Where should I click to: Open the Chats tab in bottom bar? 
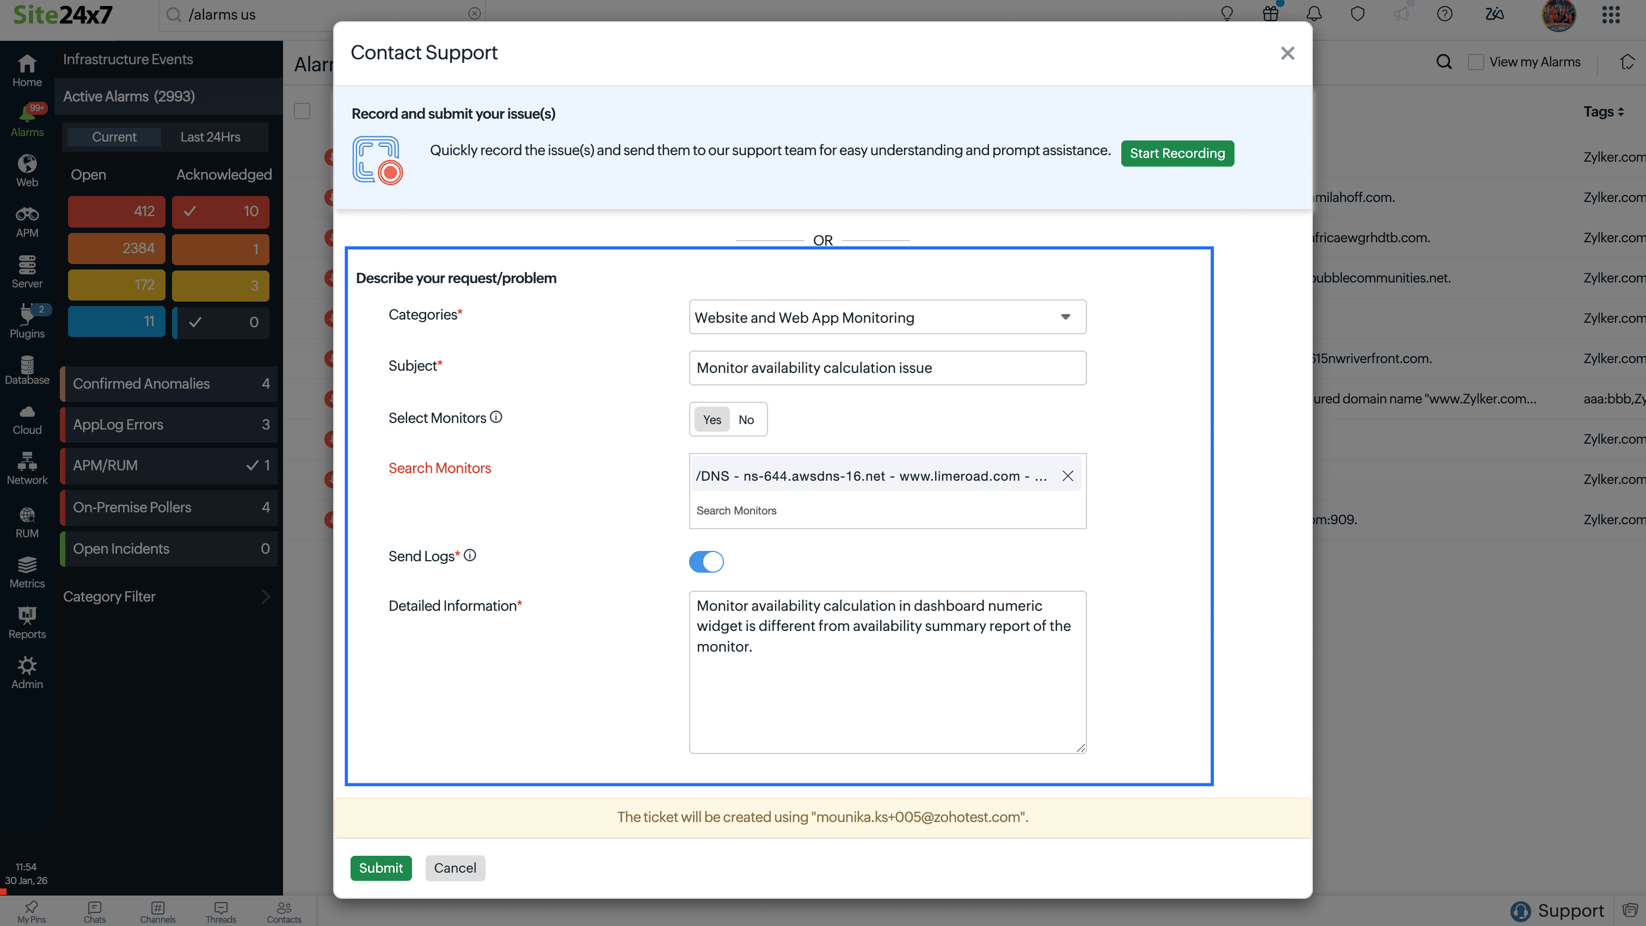[95, 911]
